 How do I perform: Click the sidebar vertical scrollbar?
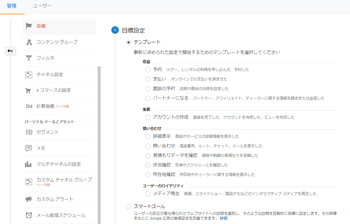(99, 145)
